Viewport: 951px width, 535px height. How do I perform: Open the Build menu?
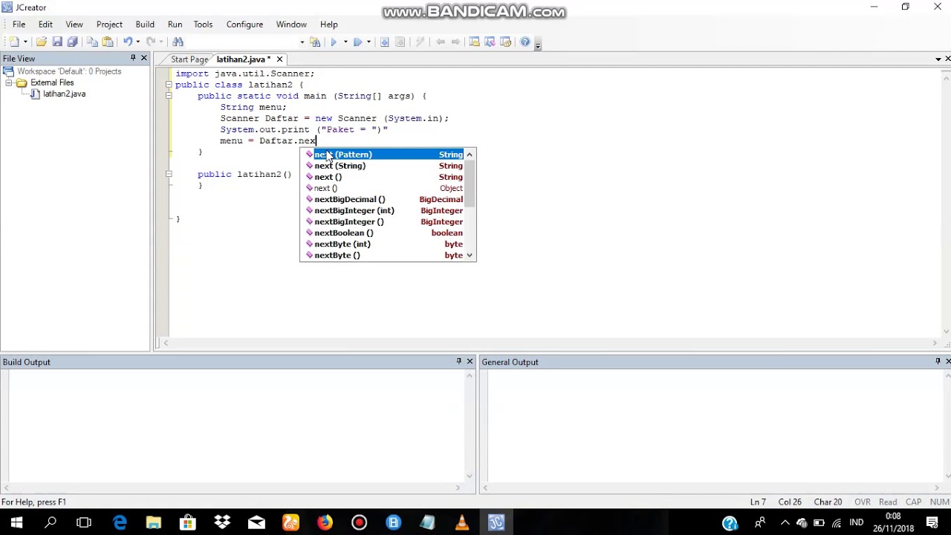[145, 25]
